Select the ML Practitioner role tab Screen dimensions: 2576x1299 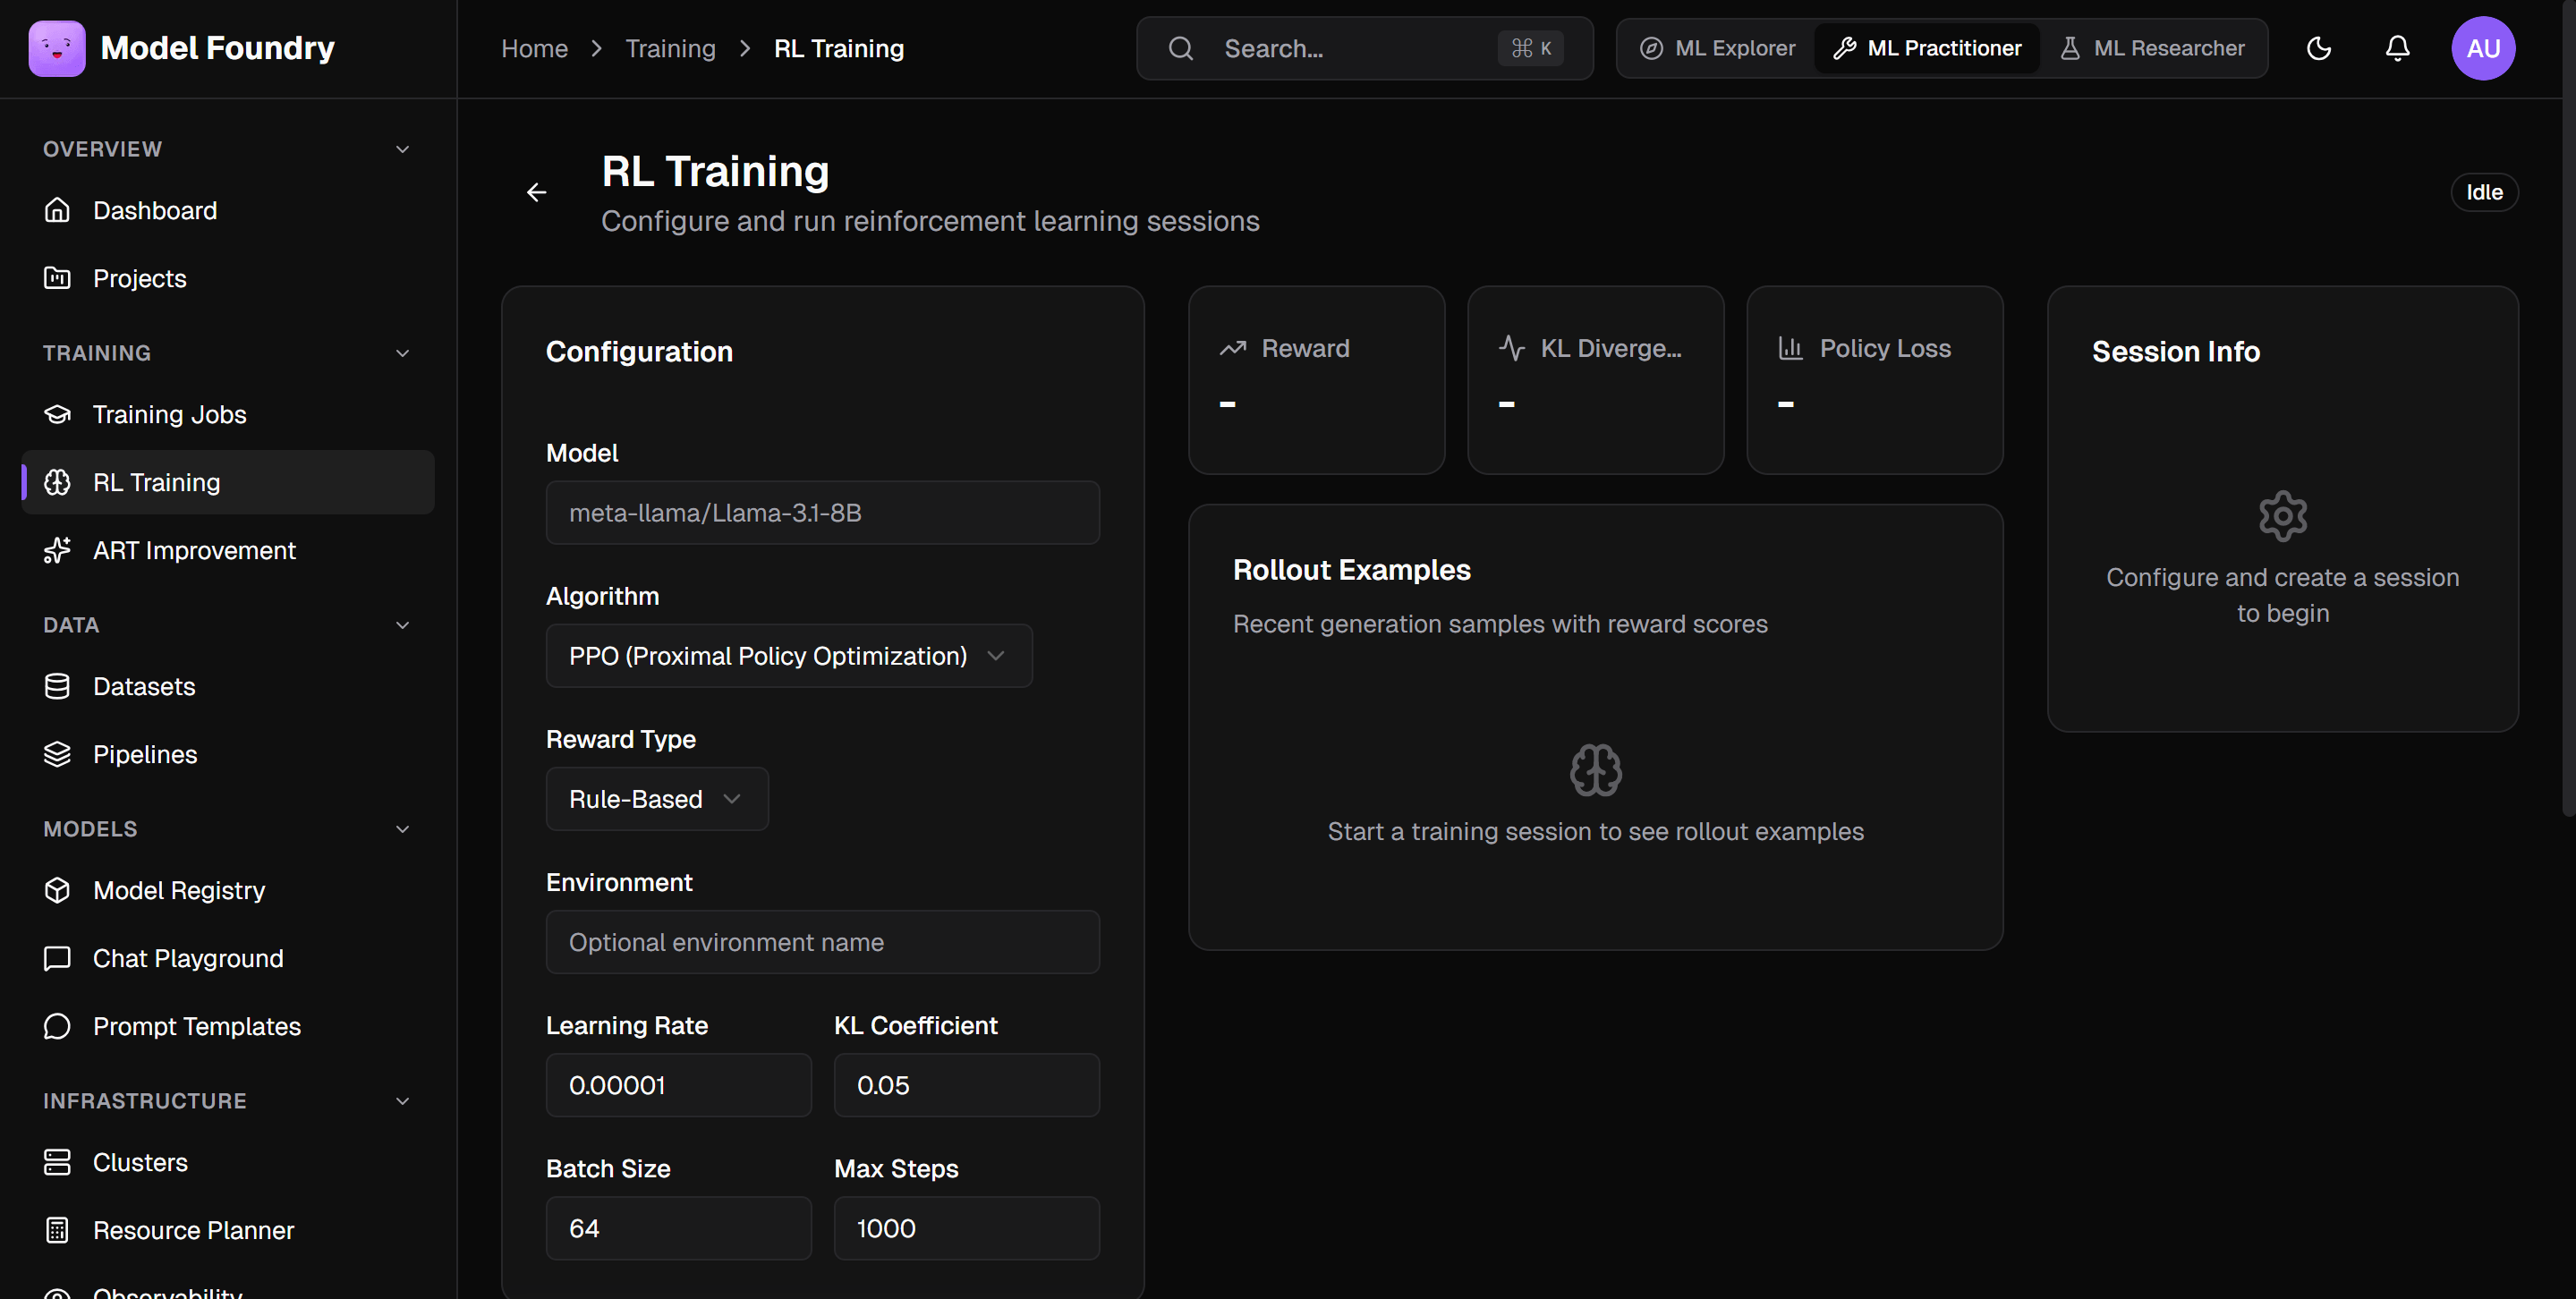point(1927,48)
